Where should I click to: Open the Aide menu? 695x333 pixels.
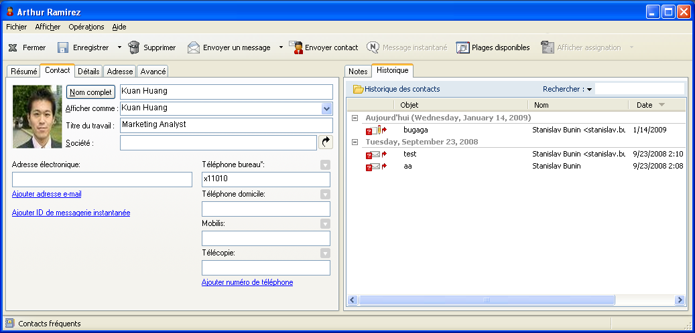tap(119, 27)
